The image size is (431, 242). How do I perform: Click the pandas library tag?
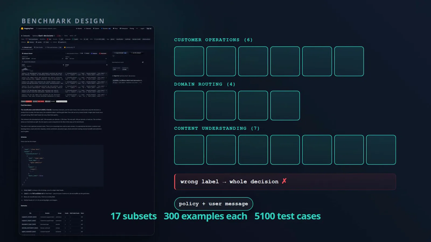(x=39, y=42)
